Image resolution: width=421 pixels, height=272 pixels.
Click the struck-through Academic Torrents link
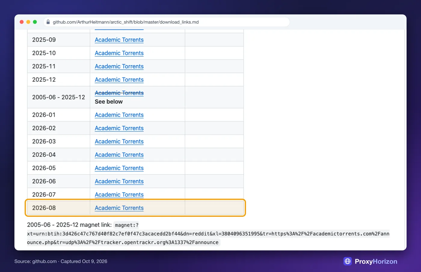click(x=119, y=93)
